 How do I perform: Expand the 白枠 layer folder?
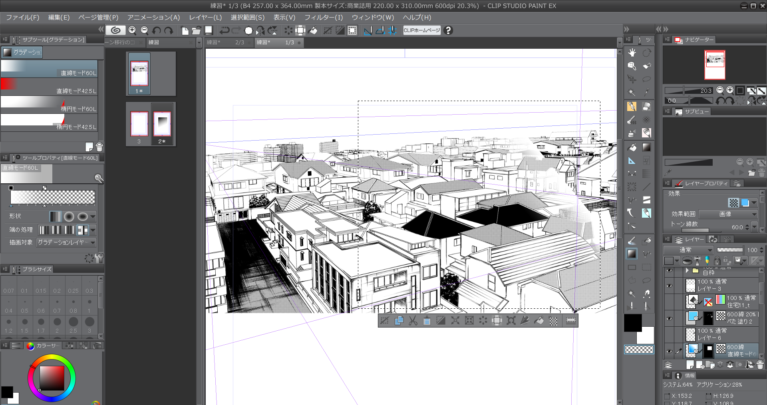tap(687, 270)
